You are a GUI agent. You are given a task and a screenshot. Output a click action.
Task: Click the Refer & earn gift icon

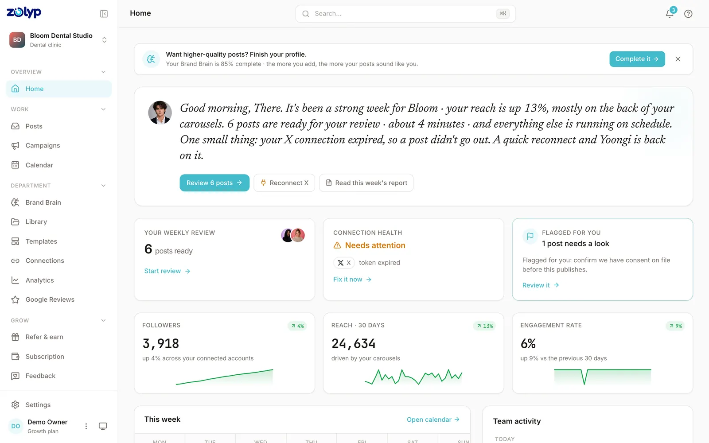point(15,337)
